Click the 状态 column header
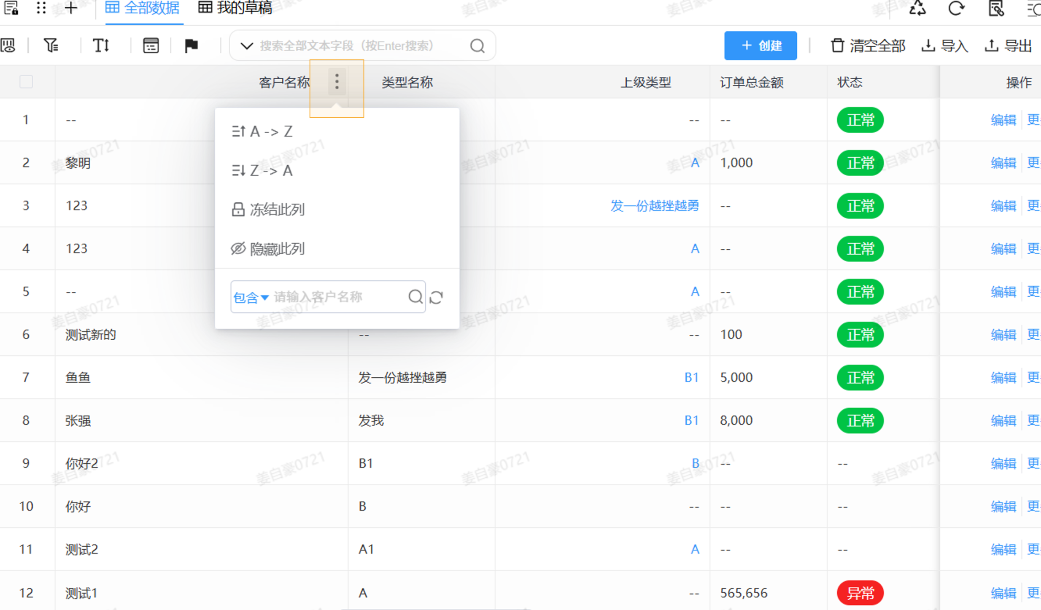1041x610 pixels. pyautogui.click(x=850, y=82)
